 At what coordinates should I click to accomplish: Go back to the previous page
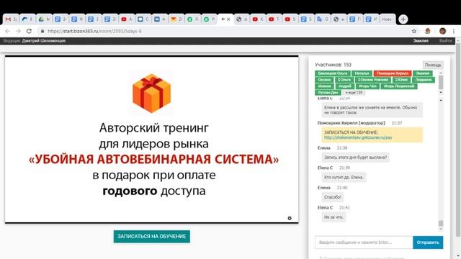coord(8,31)
